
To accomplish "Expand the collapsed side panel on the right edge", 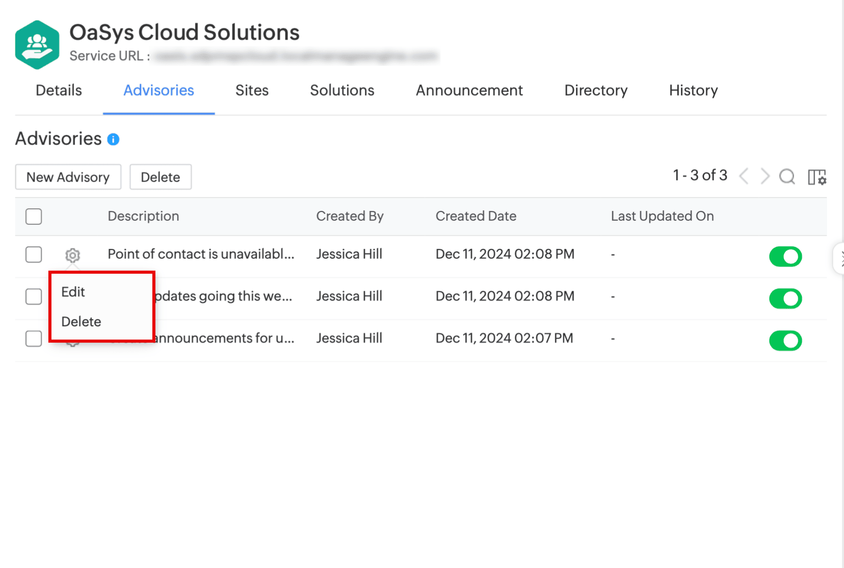I will [840, 258].
